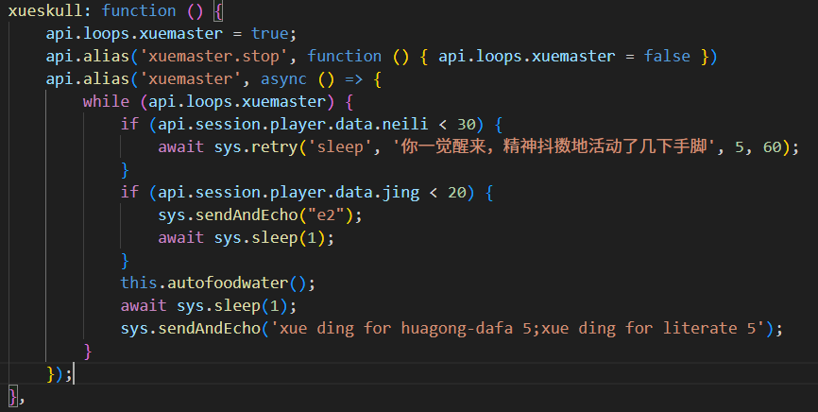Image resolution: width=818 pixels, height=412 pixels.
Task: Click 'sys.sleep' after the autofoodwater line
Action: click(x=218, y=306)
